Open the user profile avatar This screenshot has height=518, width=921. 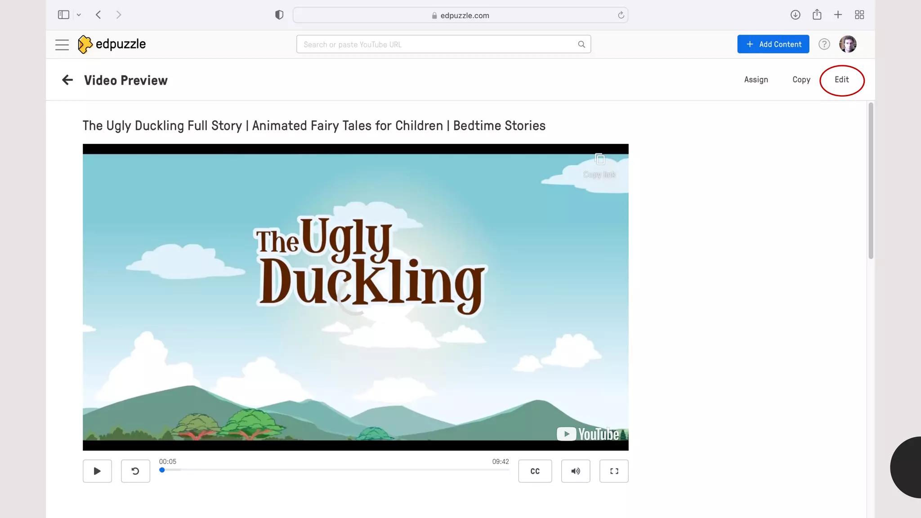point(848,44)
